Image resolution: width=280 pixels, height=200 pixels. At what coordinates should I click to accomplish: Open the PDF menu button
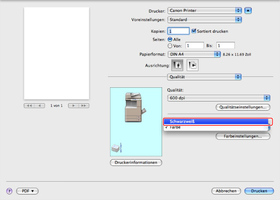tap(28, 191)
